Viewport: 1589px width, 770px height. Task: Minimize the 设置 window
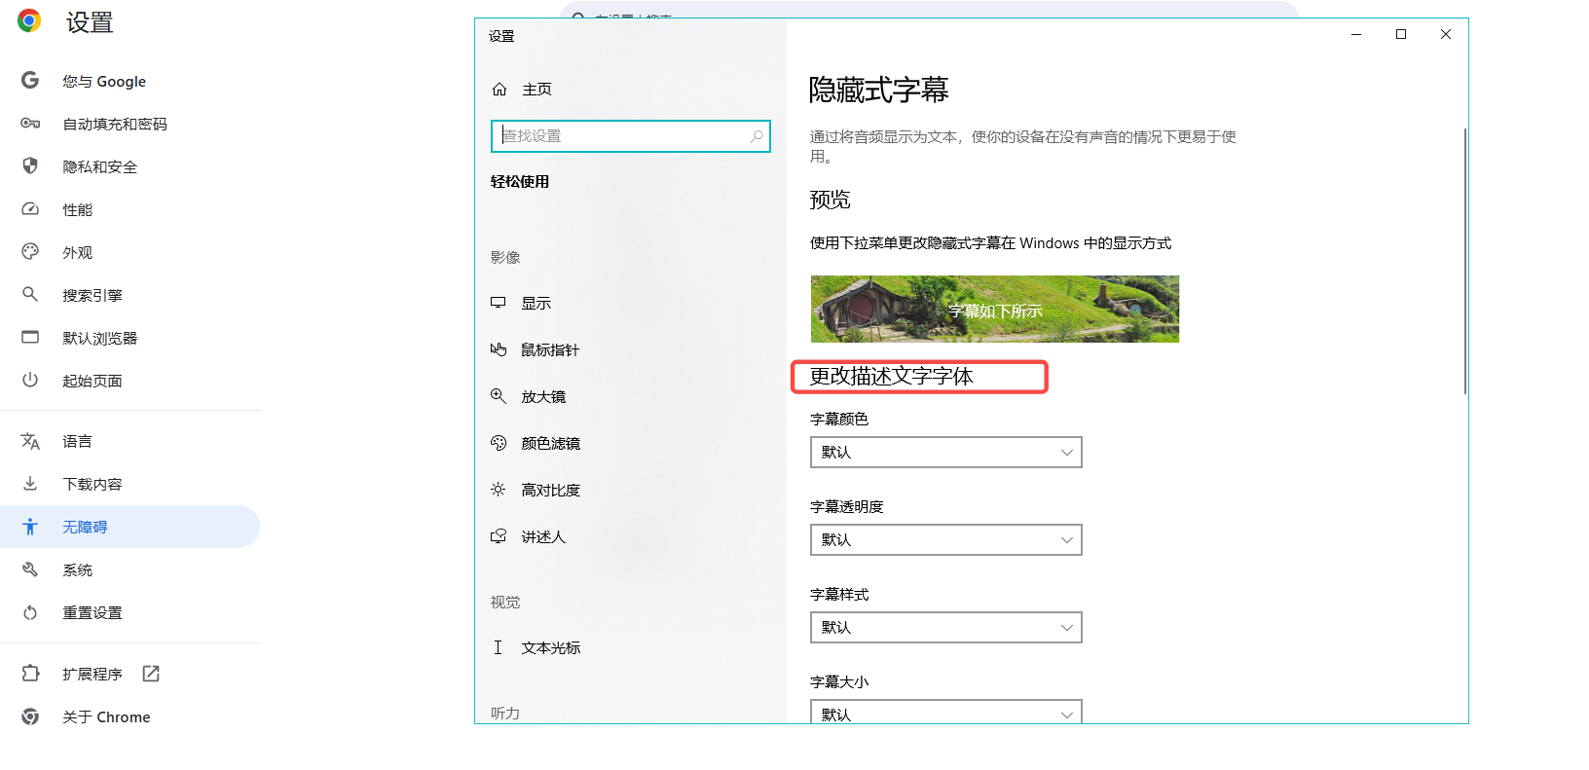1356,34
